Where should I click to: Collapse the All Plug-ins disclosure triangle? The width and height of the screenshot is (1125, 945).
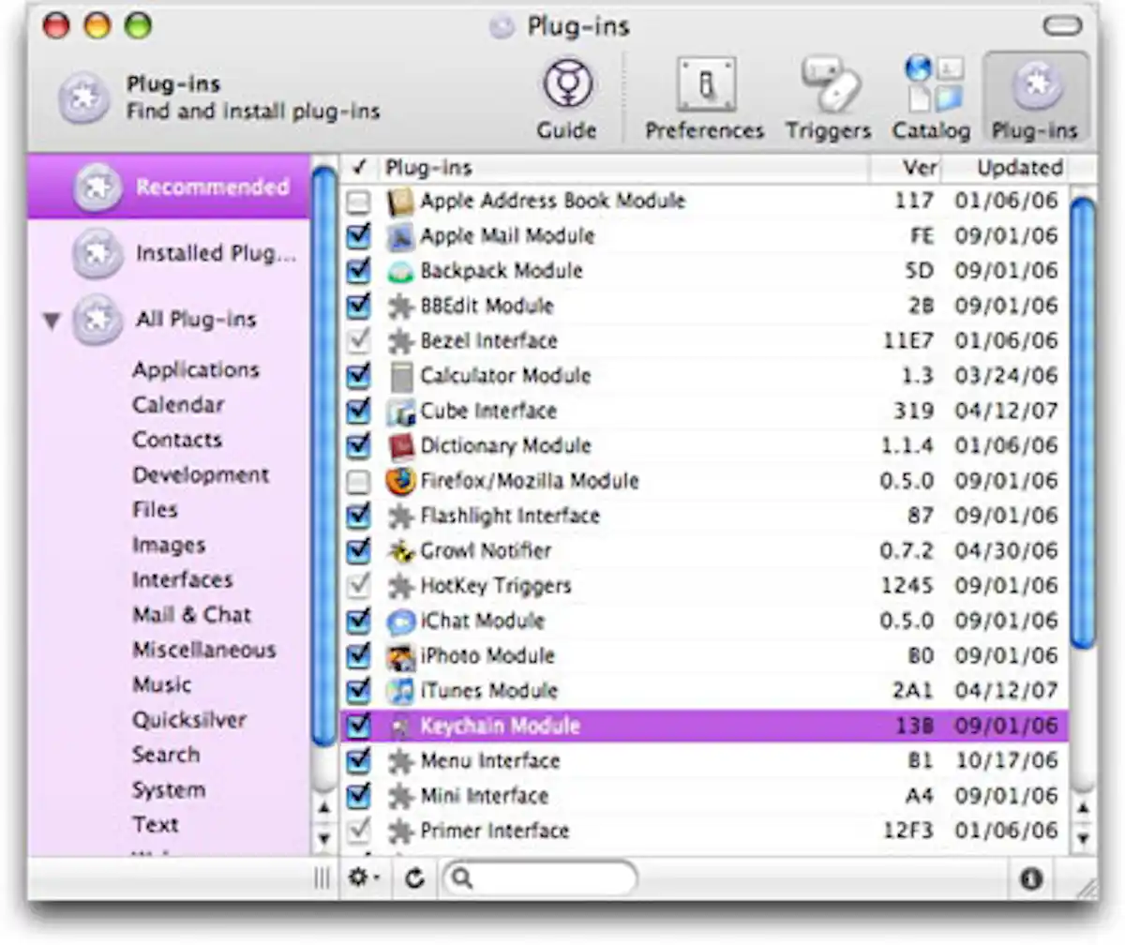pos(51,321)
